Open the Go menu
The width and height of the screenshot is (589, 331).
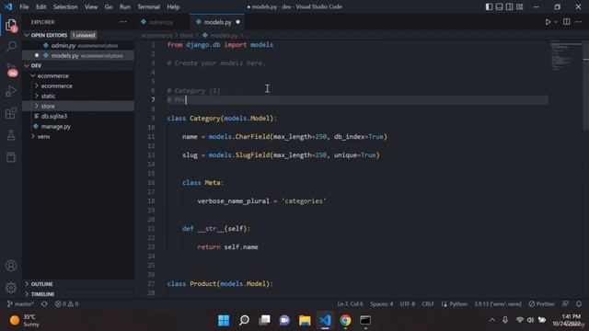click(x=109, y=6)
